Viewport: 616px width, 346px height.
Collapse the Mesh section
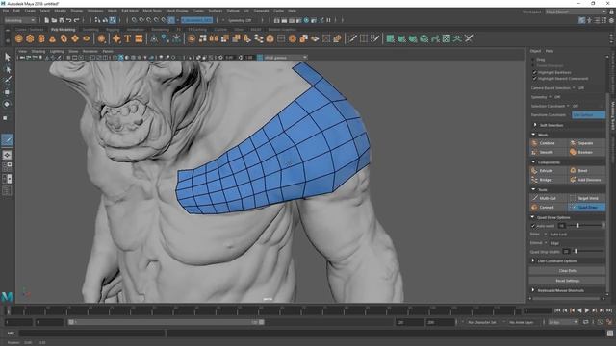533,135
